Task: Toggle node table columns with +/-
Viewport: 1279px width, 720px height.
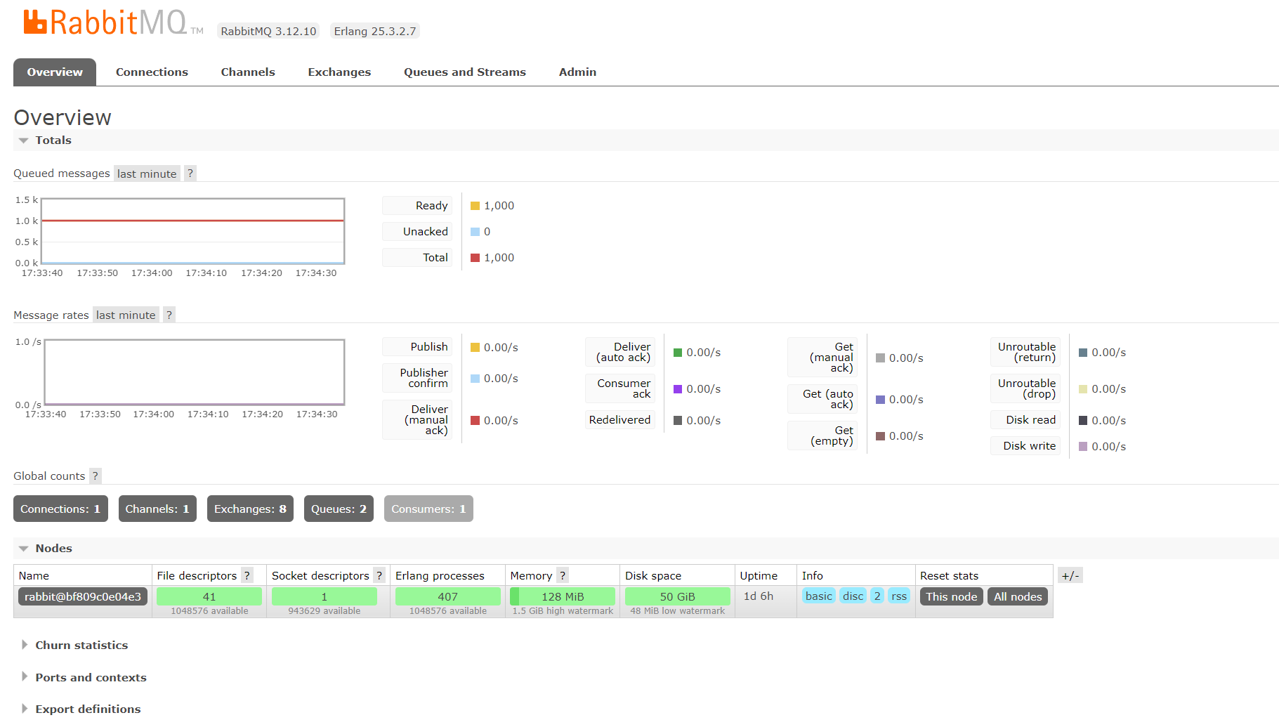Action: click(x=1070, y=576)
